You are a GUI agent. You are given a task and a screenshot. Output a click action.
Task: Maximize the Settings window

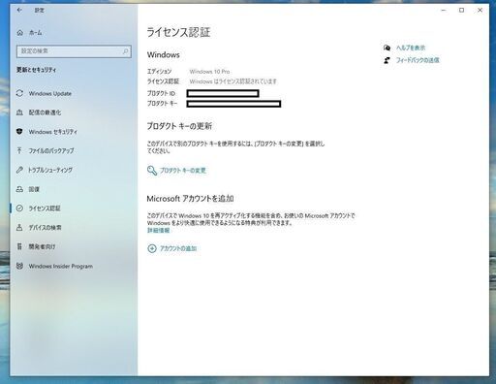coord(462,11)
